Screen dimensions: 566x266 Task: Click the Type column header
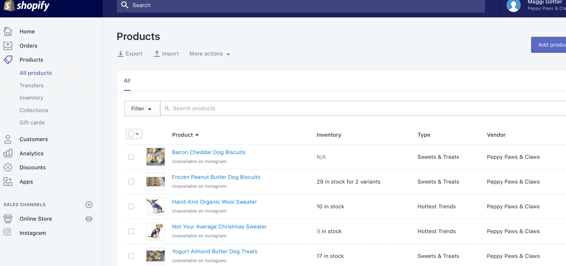point(424,135)
